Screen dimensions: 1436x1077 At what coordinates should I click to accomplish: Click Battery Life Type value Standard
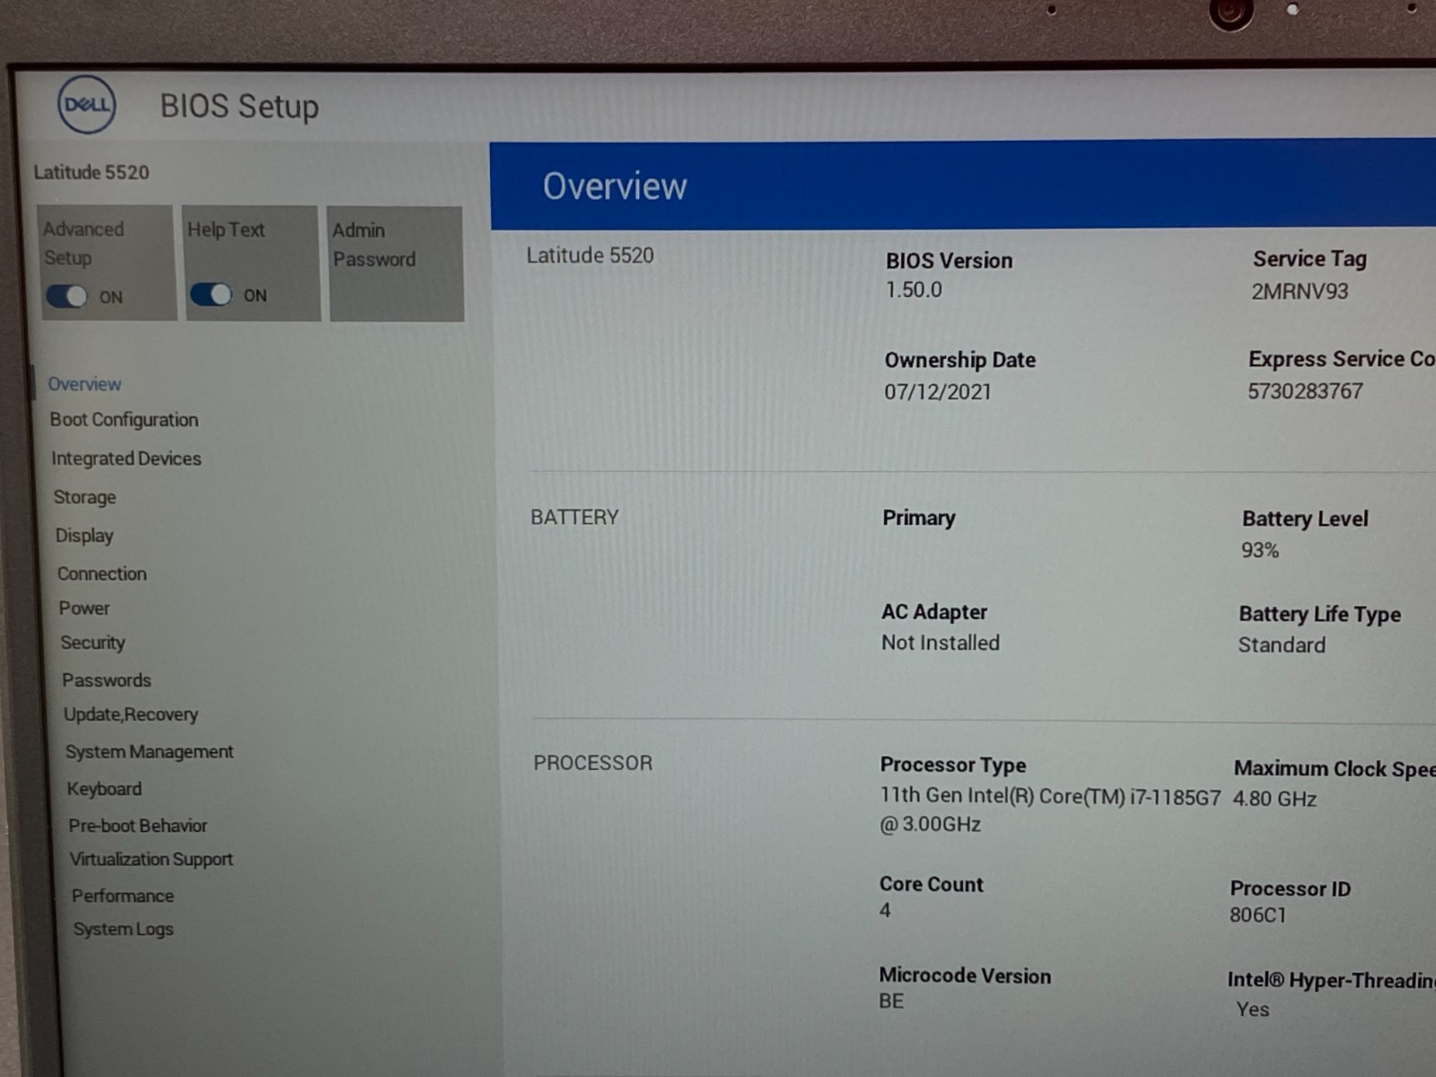pyautogui.click(x=1282, y=645)
